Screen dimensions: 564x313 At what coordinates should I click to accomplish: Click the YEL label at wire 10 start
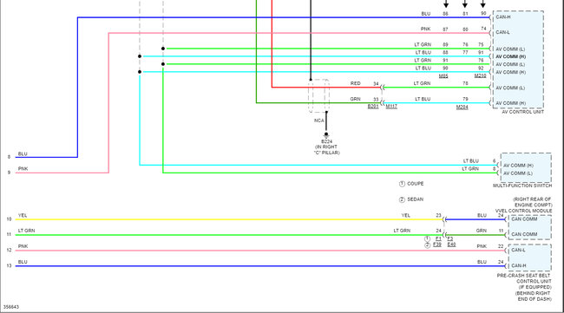point(23,215)
